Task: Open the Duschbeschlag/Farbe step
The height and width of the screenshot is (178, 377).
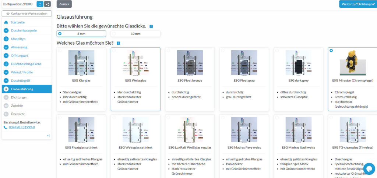Action: (x=25, y=64)
